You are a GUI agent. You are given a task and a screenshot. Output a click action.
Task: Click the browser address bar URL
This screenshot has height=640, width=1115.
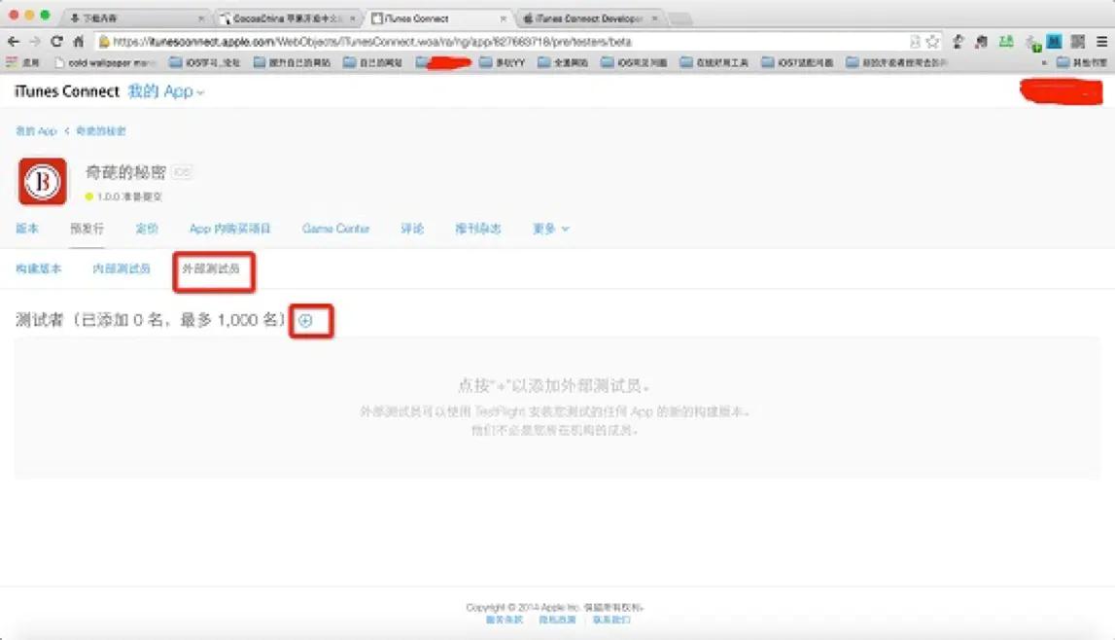click(372, 42)
